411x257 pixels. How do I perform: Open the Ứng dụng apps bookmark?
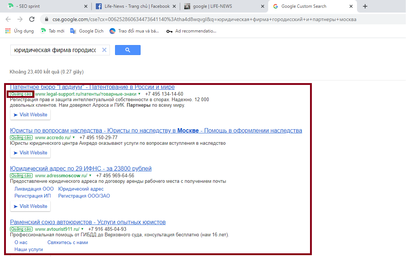20,31
